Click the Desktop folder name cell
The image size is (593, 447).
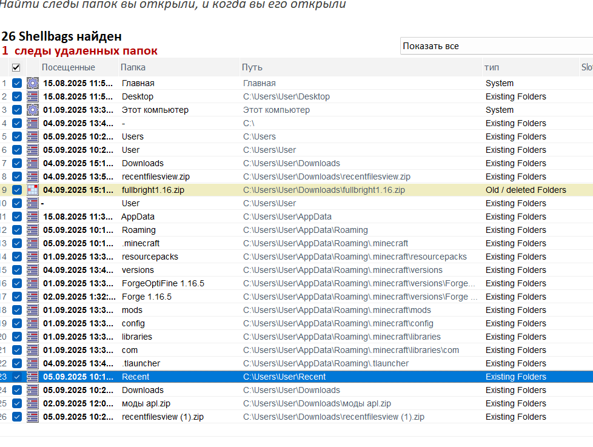138,96
